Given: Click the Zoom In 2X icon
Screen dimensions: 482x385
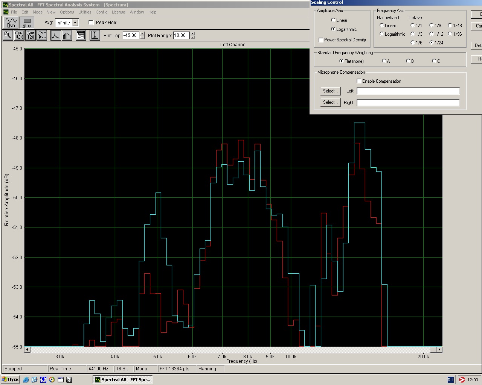Looking at the screenshot, I should (x=19, y=35).
